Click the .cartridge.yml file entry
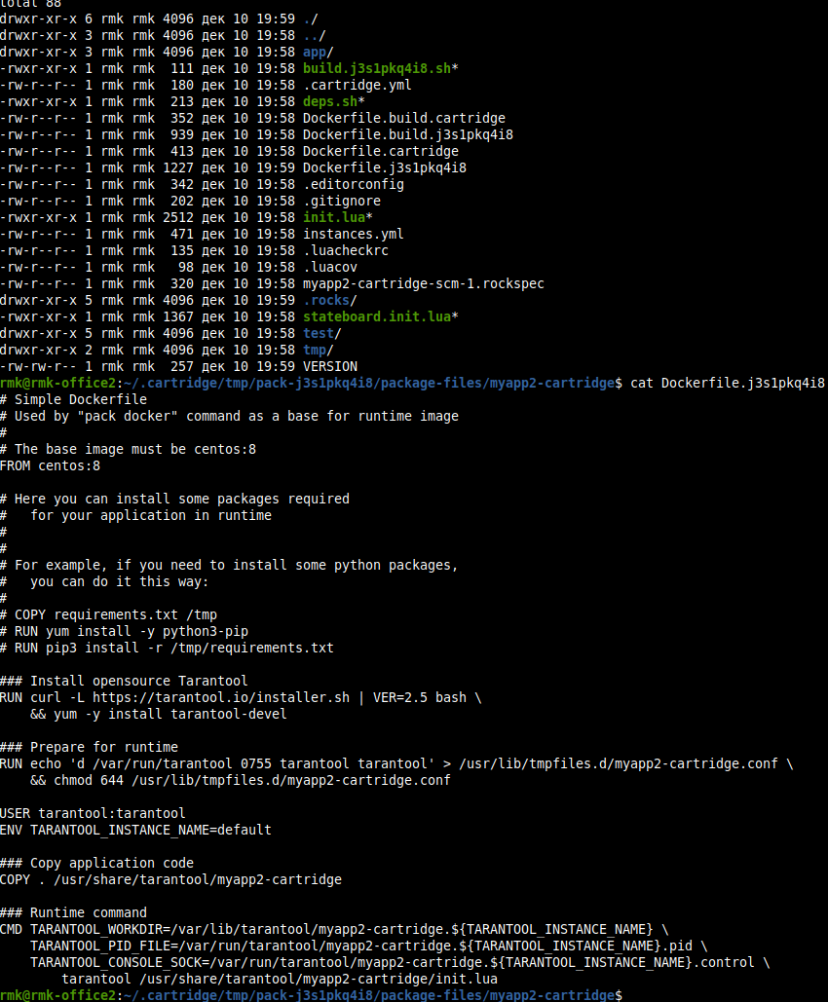828x1002 pixels. click(357, 86)
